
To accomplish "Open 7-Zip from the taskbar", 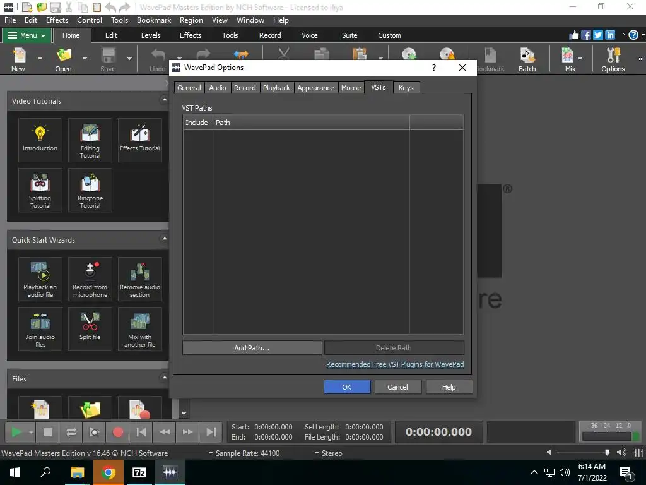I will click(139, 472).
